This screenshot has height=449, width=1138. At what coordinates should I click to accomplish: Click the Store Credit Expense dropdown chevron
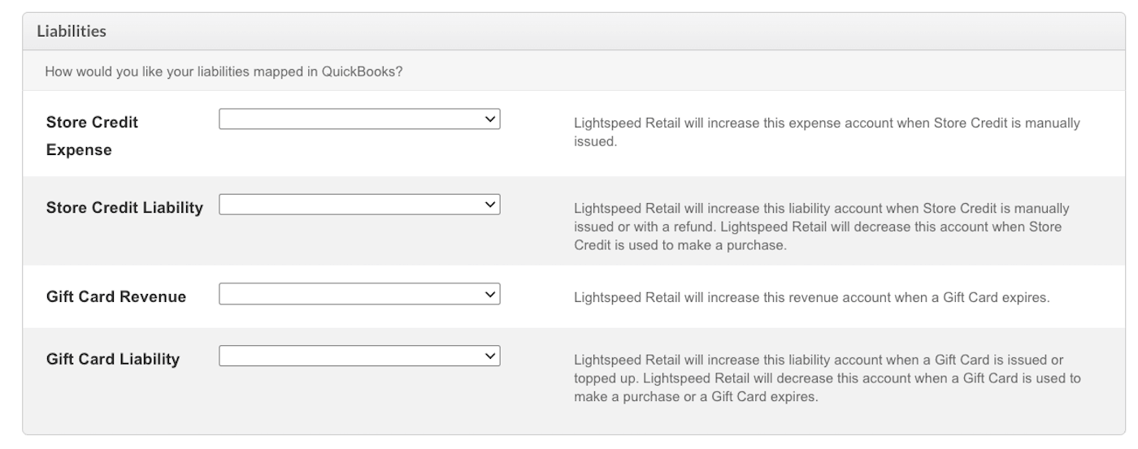489,119
